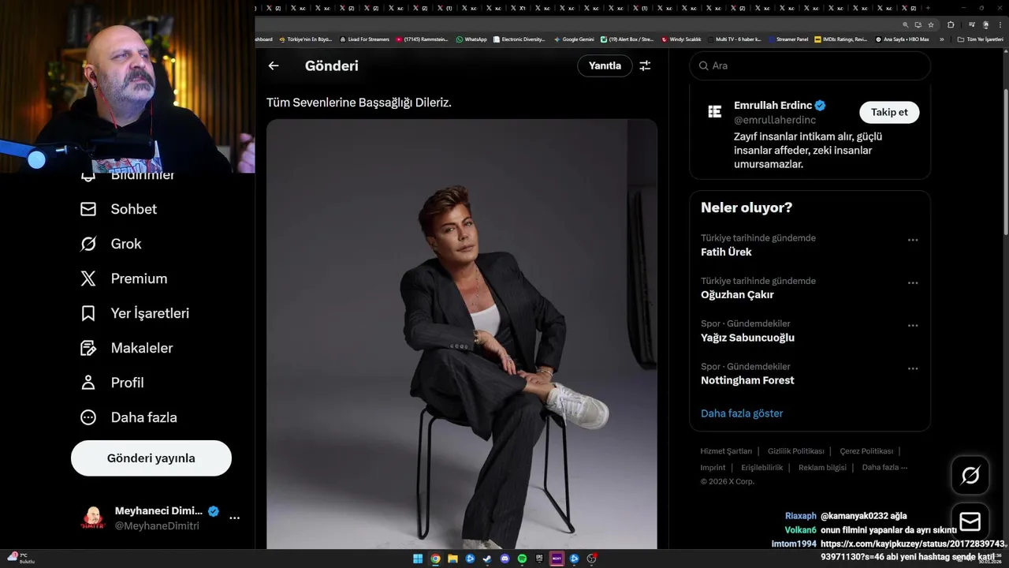Open account menu dots beside Meyhaneci Dimitri
The width and height of the screenshot is (1009, 568).
click(x=234, y=518)
